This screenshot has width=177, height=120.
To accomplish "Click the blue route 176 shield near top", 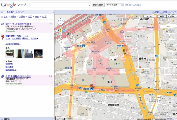I will (x=104, y=22).
